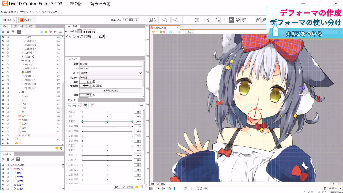Toggle visibility of リボン deformer
Screen dimensions: 343x193
(x=3, y=169)
